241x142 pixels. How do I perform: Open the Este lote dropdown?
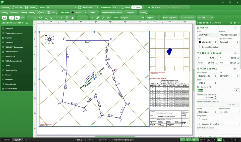205,18
